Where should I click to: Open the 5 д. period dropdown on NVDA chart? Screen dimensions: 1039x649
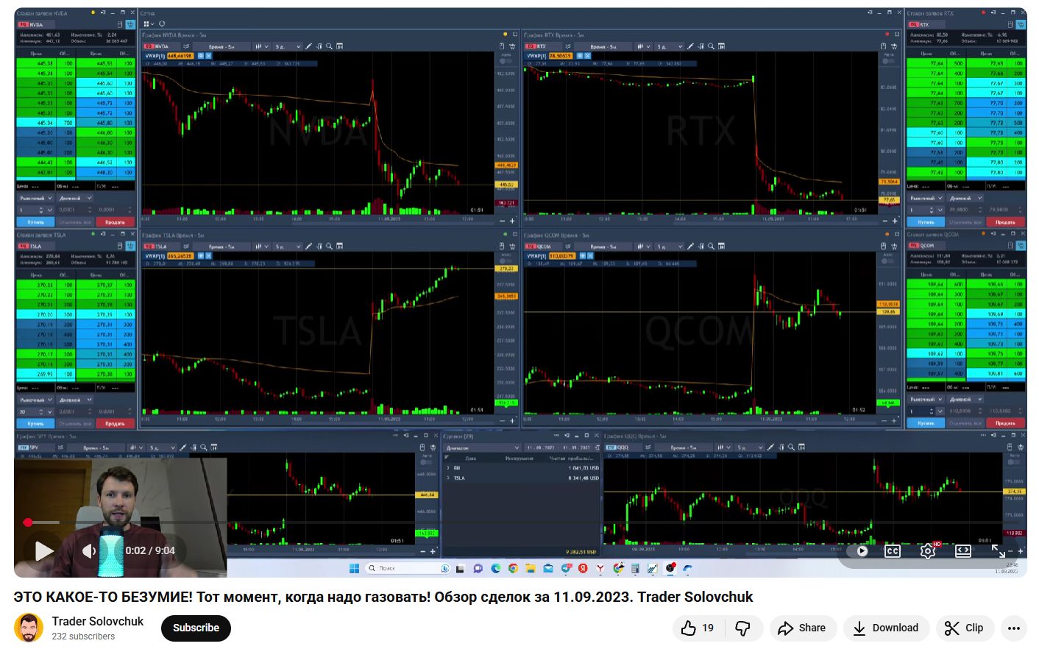click(288, 46)
